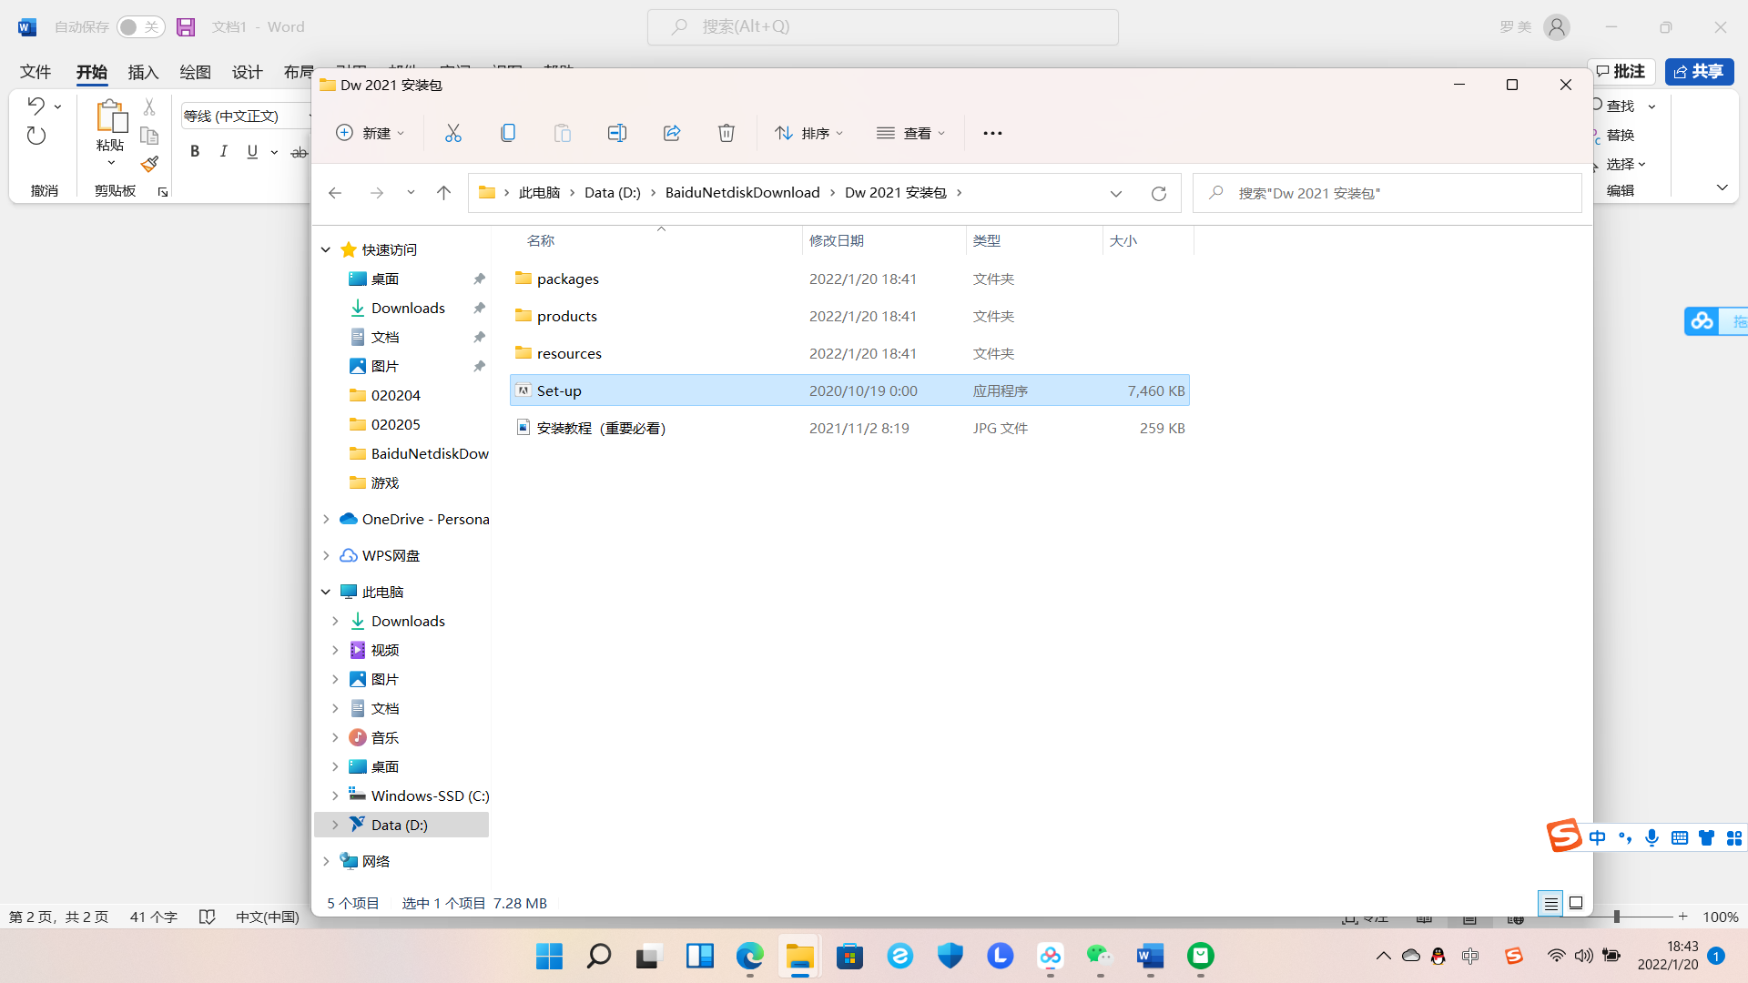Select the Rename icon in the toolbar
Image resolution: width=1748 pixels, height=983 pixels.
click(616, 133)
